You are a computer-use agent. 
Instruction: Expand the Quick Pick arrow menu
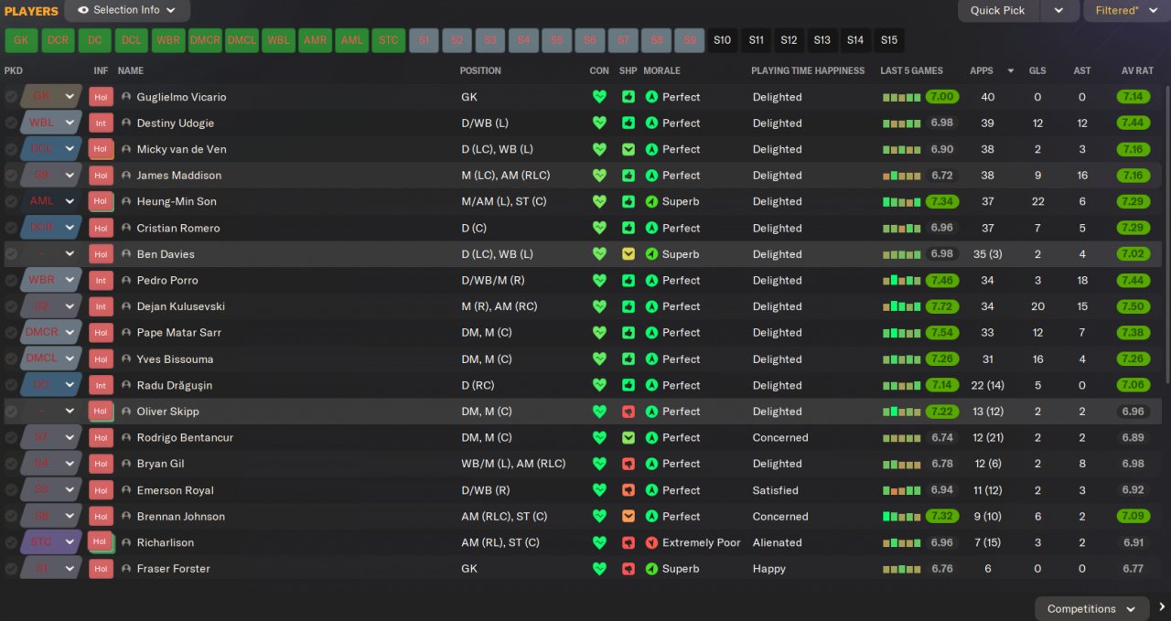(1058, 10)
